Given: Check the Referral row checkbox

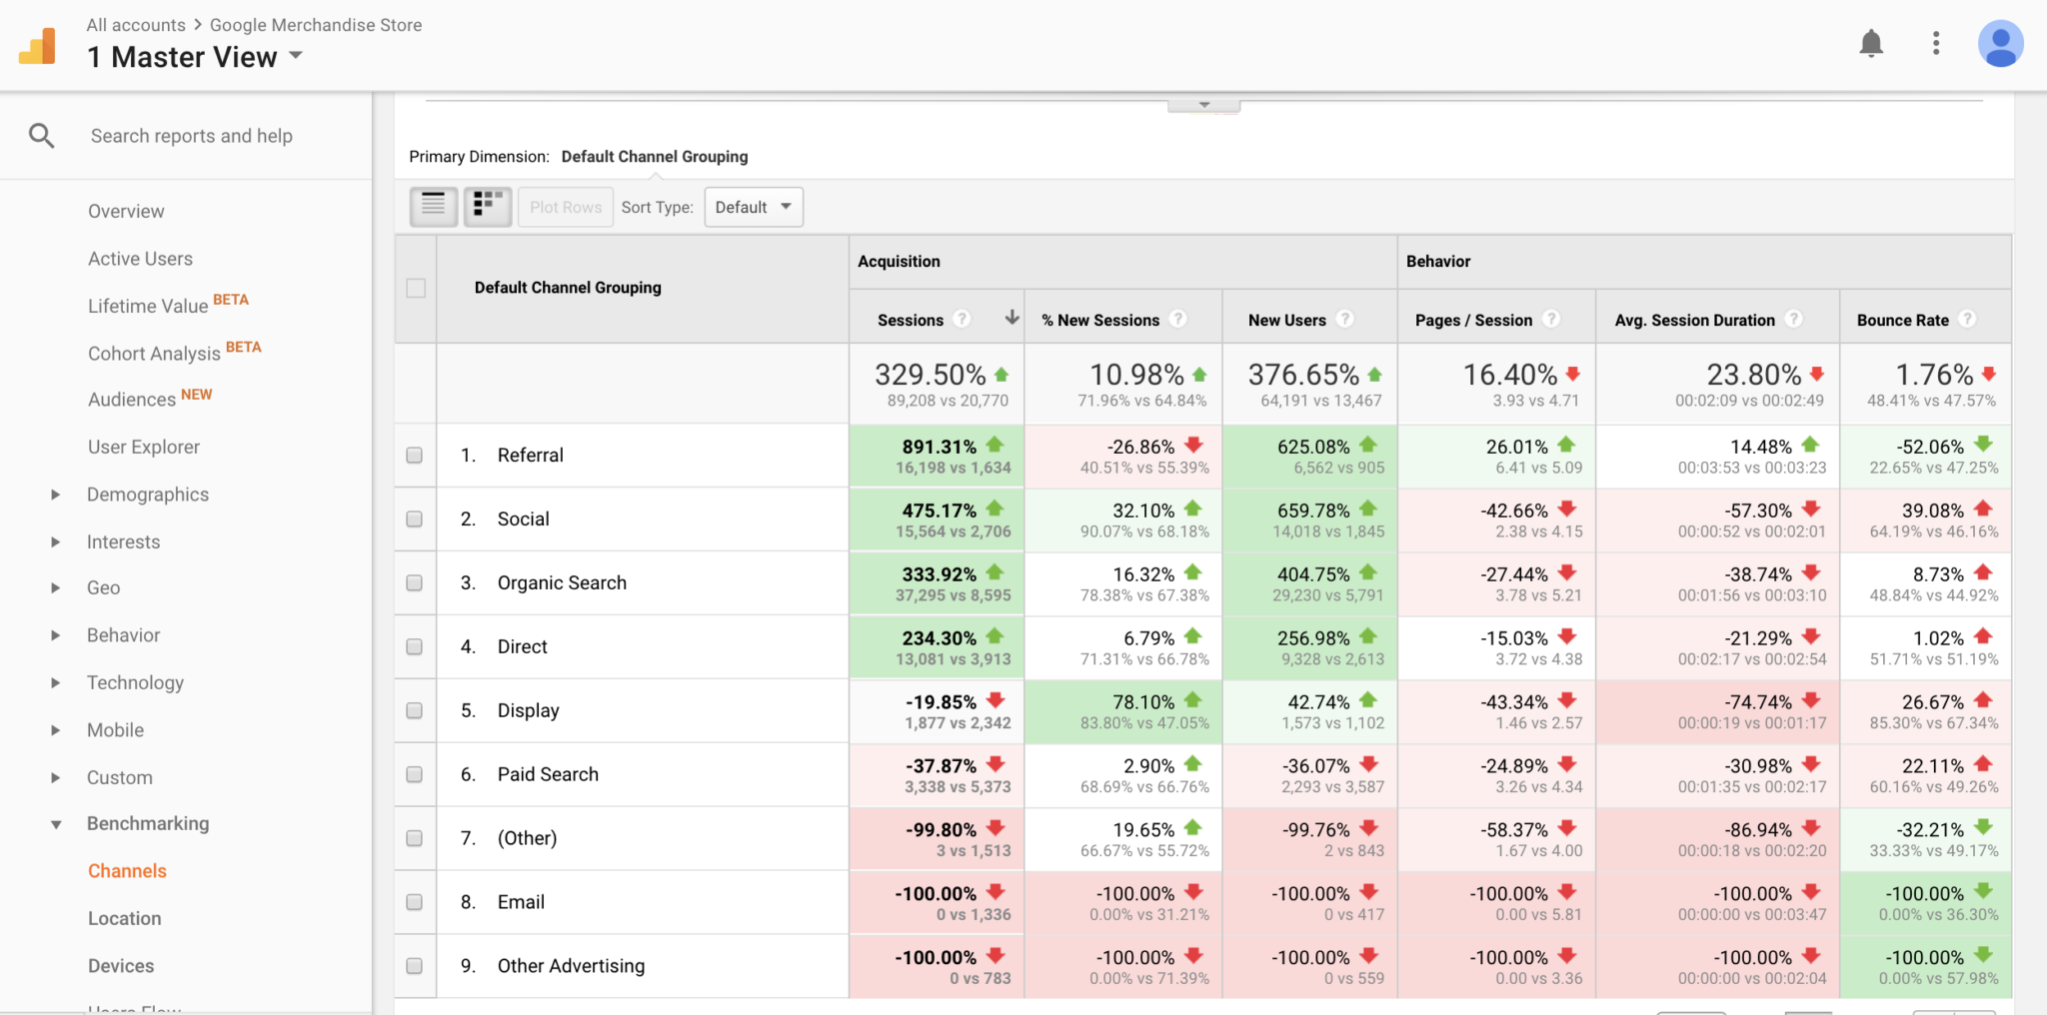Looking at the screenshot, I should 415,455.
